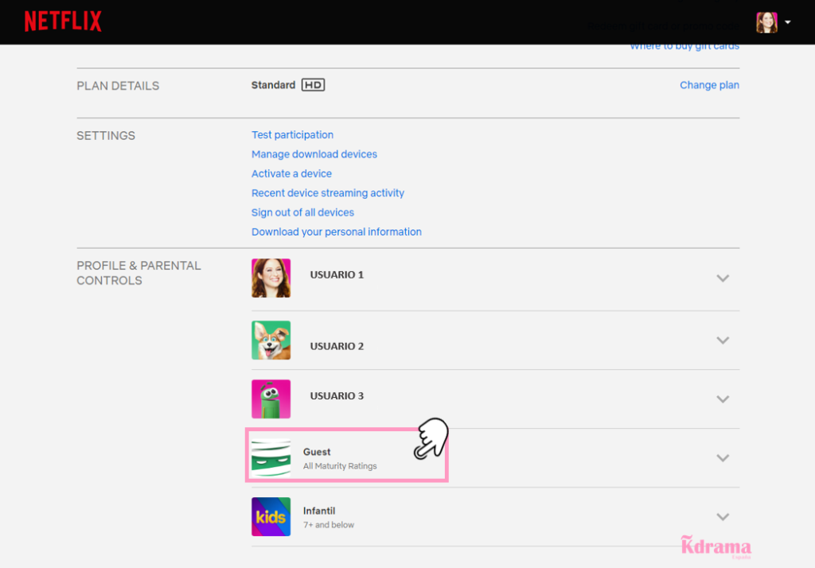Viewport: 815px width, 568px height.
Task: Open Manage download devices
Action: 314,154
